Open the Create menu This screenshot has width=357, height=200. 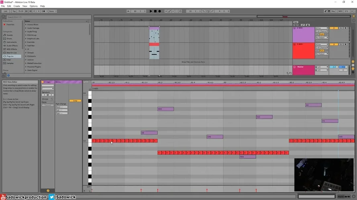16,6
